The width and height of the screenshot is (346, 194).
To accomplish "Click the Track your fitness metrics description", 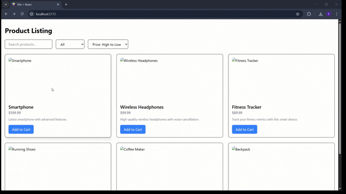I will tap(265, 119).
